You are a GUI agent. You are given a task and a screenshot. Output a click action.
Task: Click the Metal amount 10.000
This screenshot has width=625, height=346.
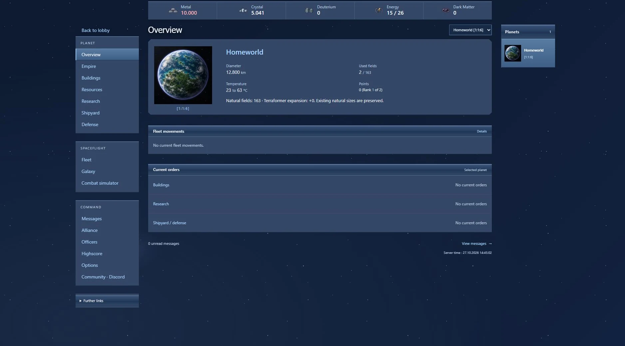[x=189, y=13]
